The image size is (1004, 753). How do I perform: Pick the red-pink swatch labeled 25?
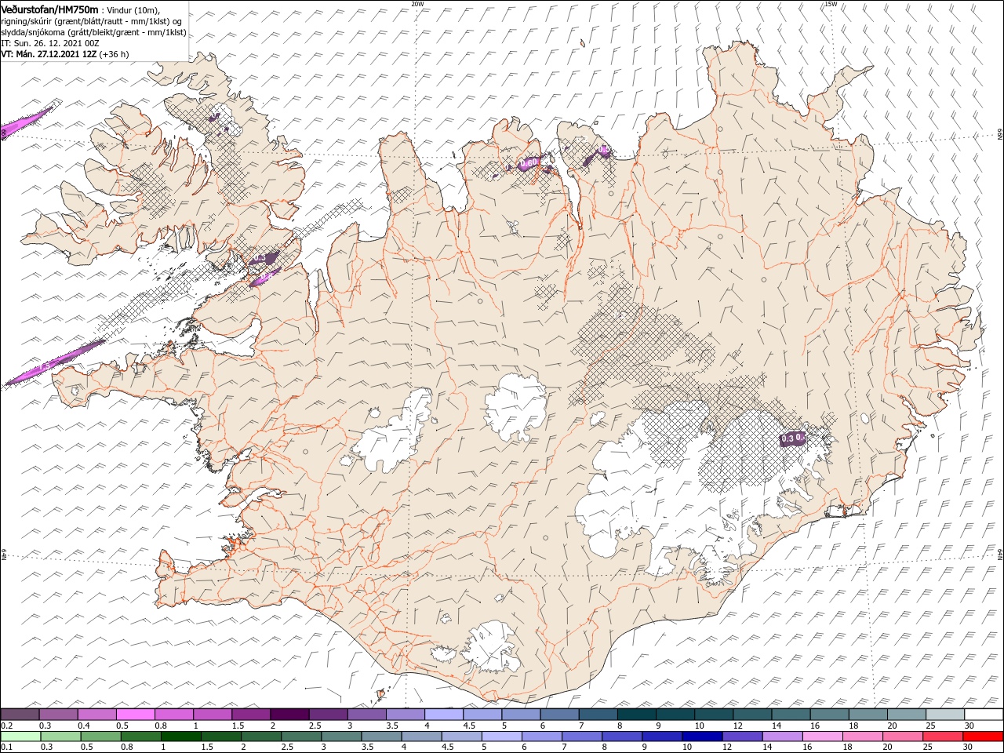point(943,737)
